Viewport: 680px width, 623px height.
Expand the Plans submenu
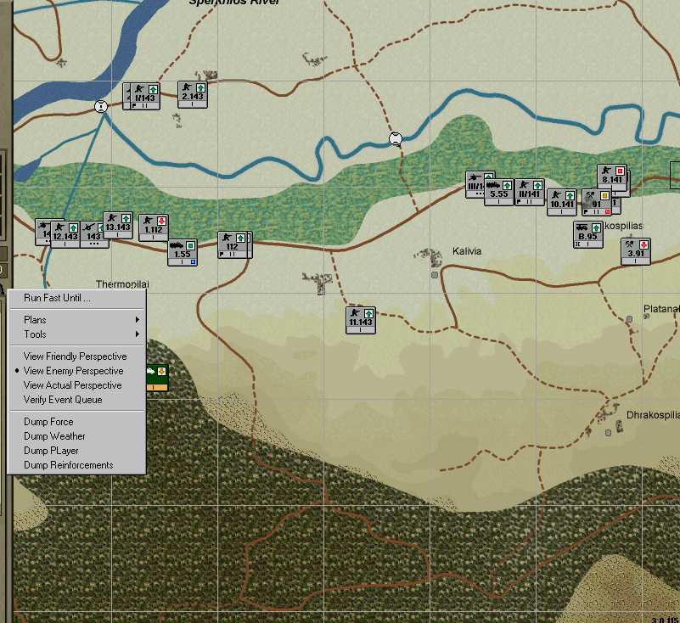(76, 319)
